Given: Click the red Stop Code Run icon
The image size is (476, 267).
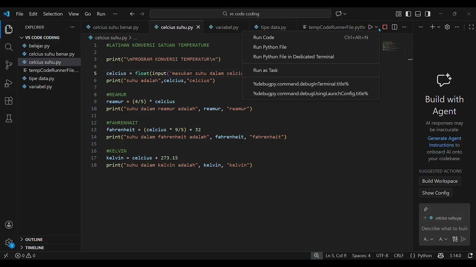Looking at the screenshot, I should [385, 27].
